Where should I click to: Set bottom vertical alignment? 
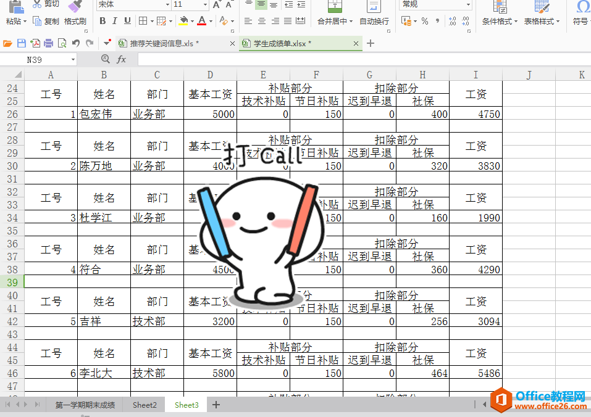[x=274, y=4]
